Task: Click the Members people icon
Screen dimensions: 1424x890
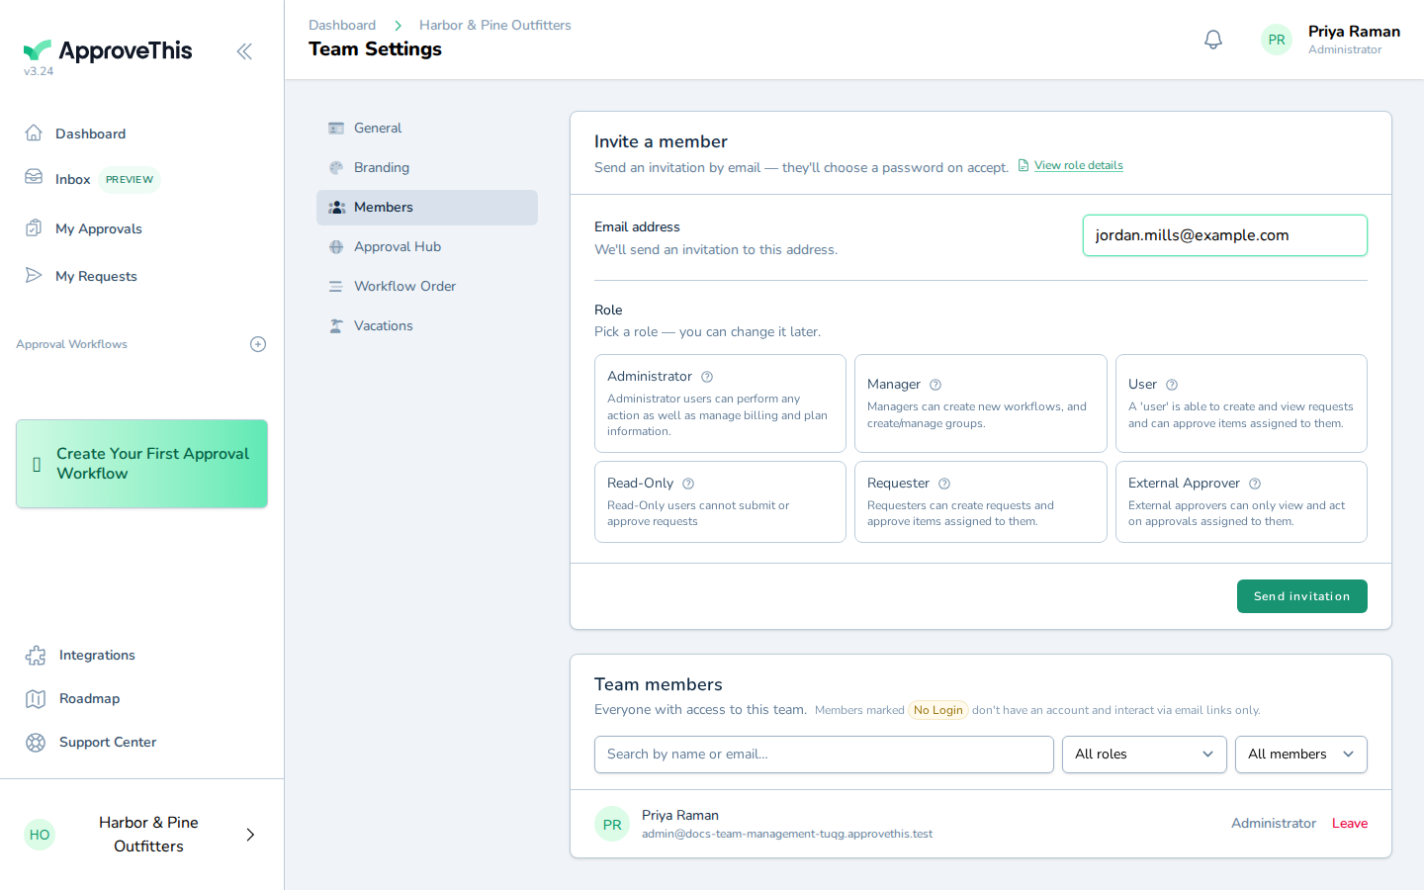Action: click(x=336, y=207)
